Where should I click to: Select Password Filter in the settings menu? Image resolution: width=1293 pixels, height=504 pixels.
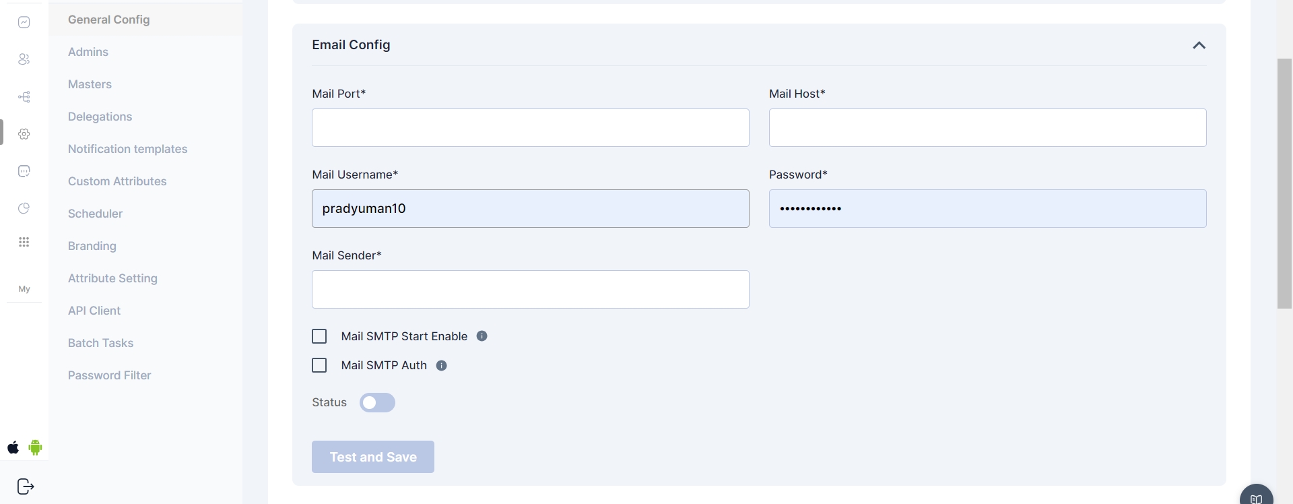point(109,375)
